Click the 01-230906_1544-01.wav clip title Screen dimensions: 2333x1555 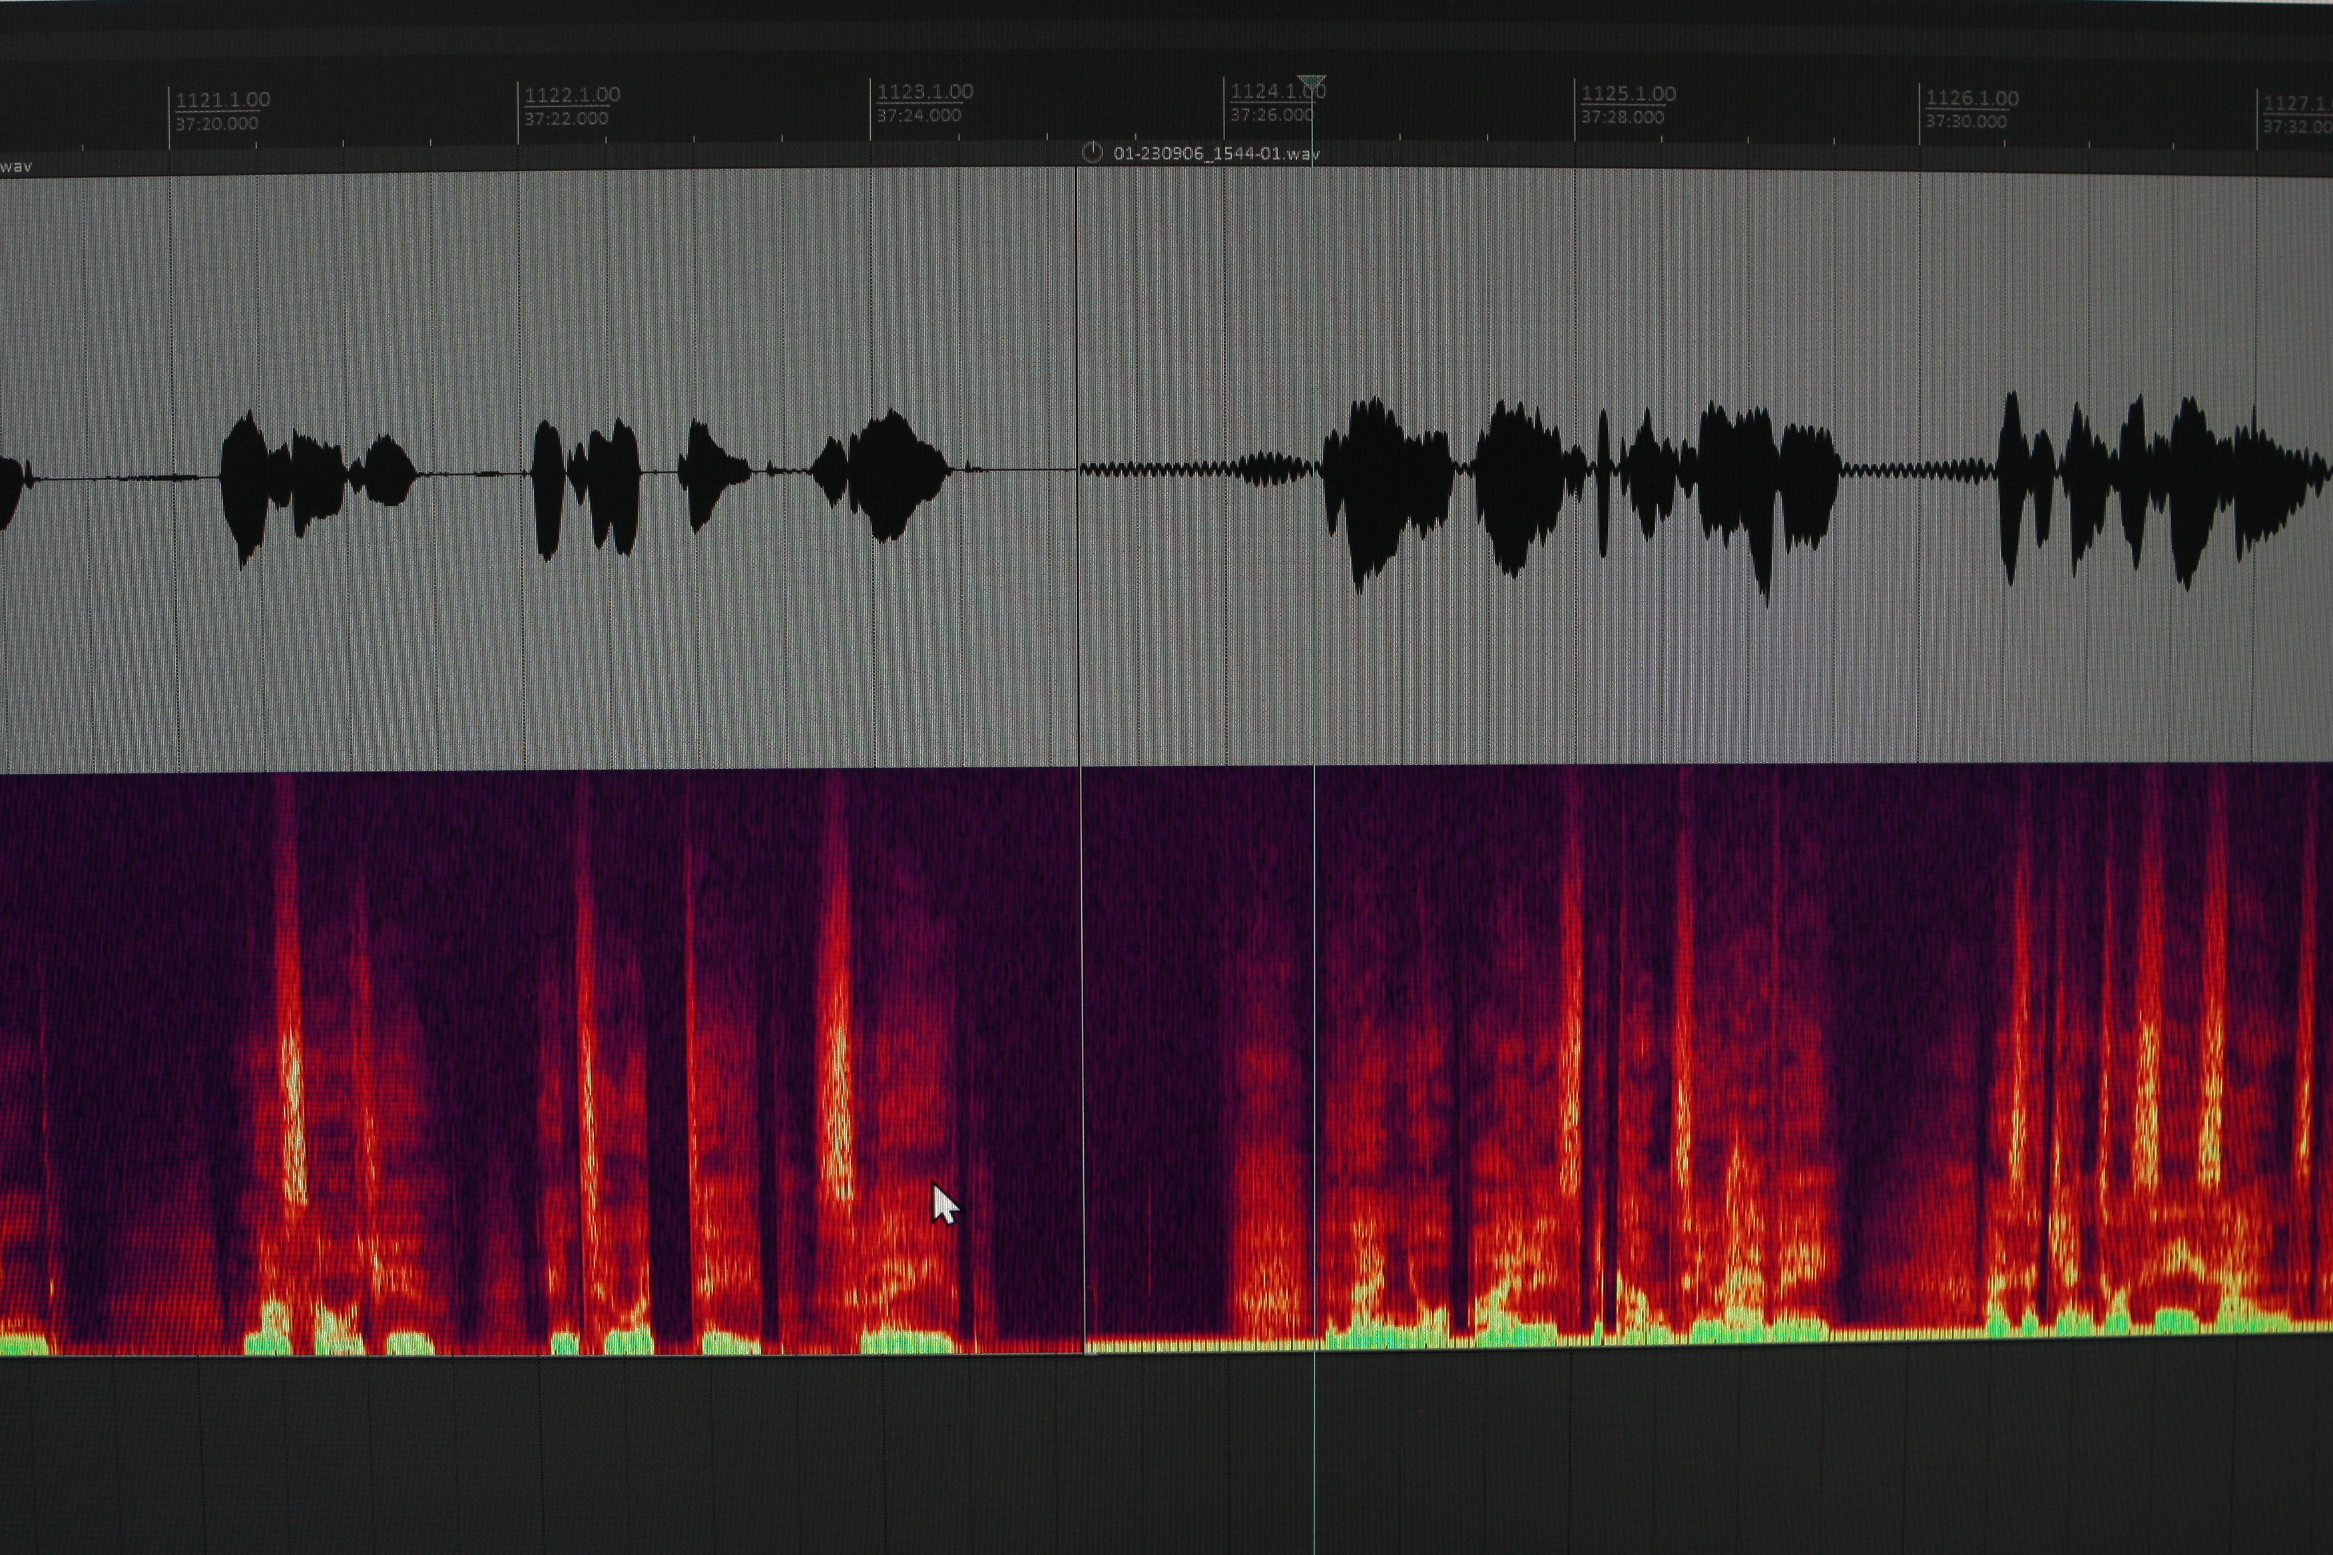(x=1216, y=154)
